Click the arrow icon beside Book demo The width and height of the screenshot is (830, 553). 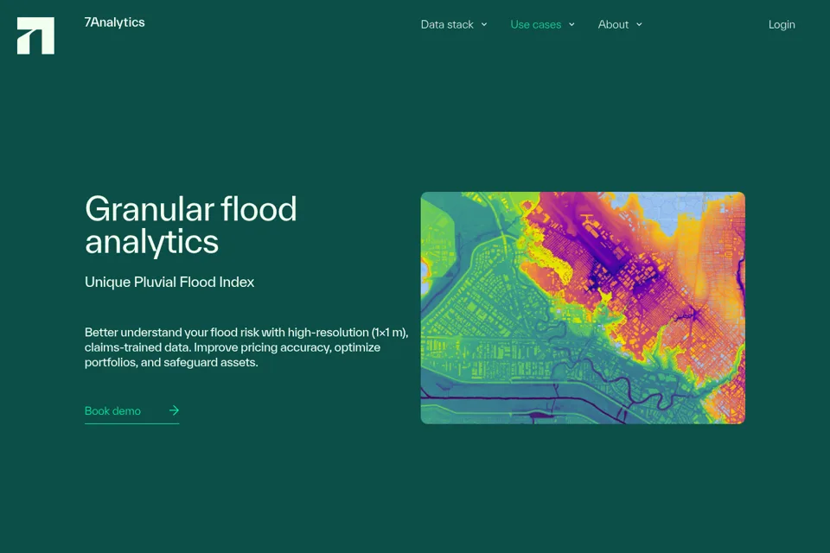coord(174,410)
